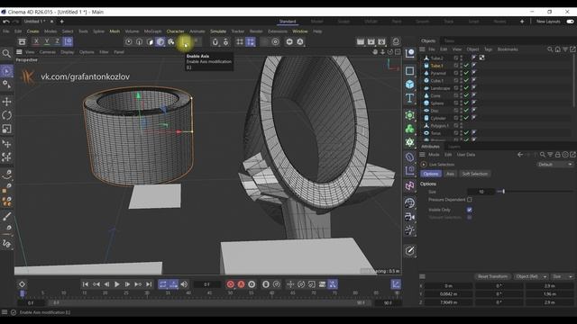Click the timeline playhead marker at frame 0
This screenshot has height=324, width=577.
tap(22, 293)
